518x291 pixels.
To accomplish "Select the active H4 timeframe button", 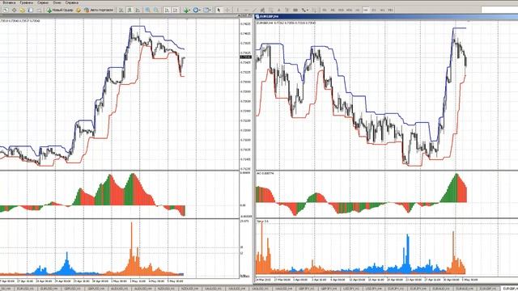I will coord(365,11).
